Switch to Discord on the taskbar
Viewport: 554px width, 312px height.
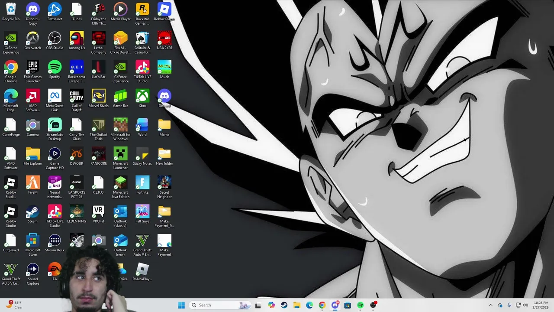335,305
